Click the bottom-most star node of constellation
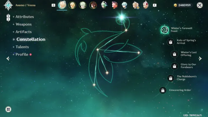This screenshot has width=208, height=117. [94, 85]
